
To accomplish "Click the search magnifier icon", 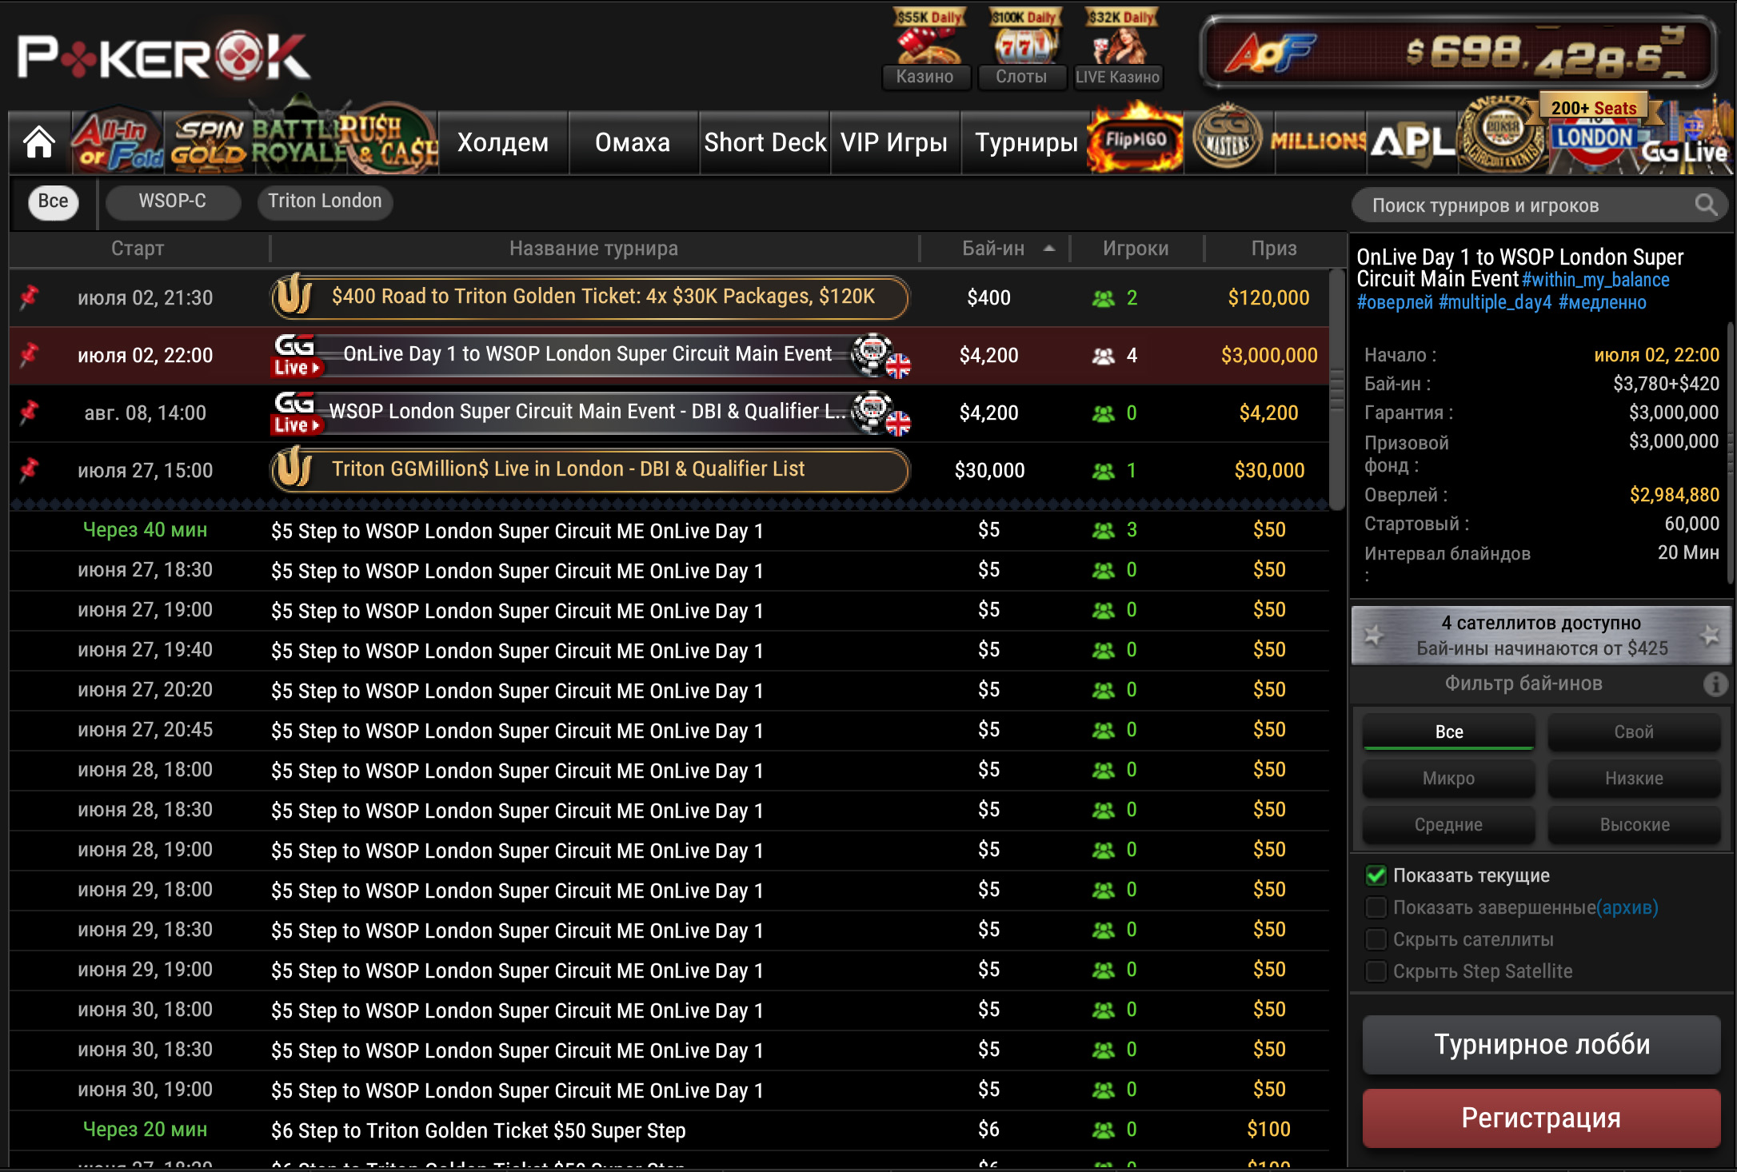I will (x=1705, y=205).
